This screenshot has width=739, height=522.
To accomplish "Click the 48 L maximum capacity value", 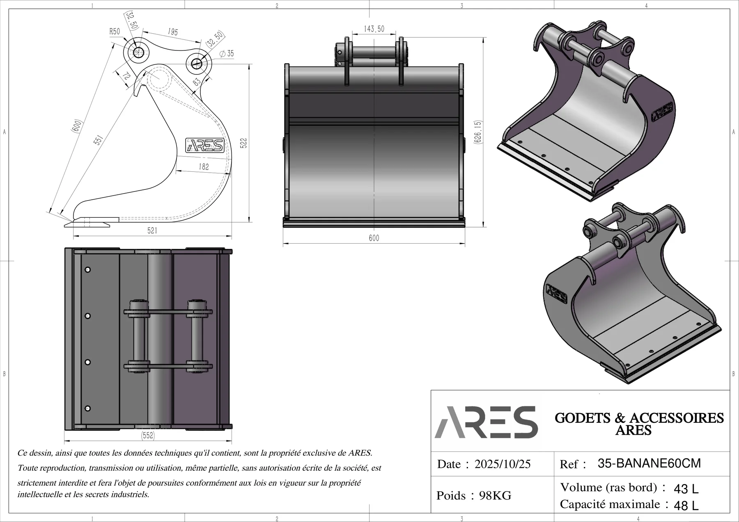I will (686, 506).
